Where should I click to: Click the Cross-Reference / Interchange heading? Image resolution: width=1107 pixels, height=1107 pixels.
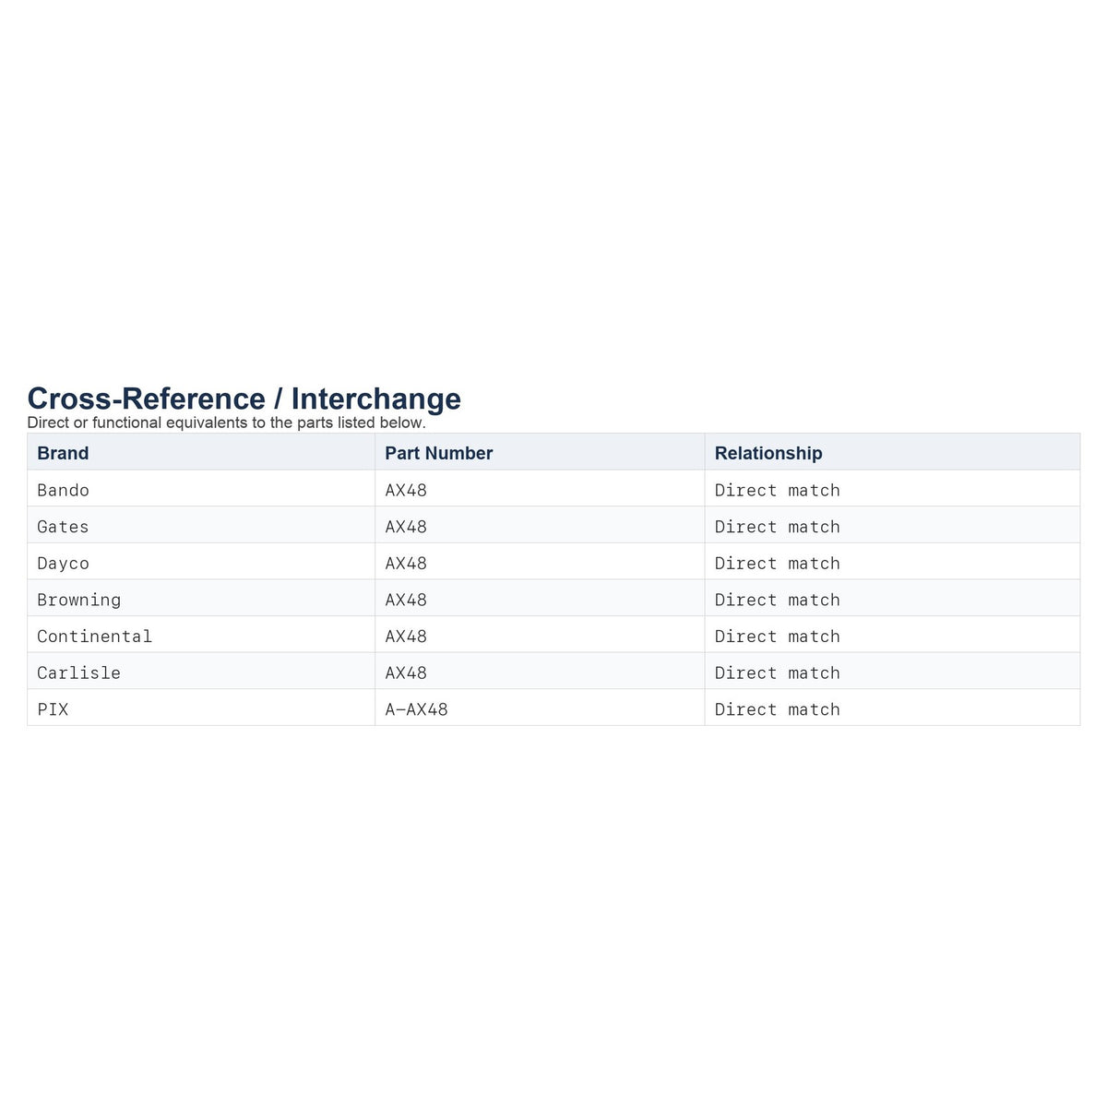[244, 399]
